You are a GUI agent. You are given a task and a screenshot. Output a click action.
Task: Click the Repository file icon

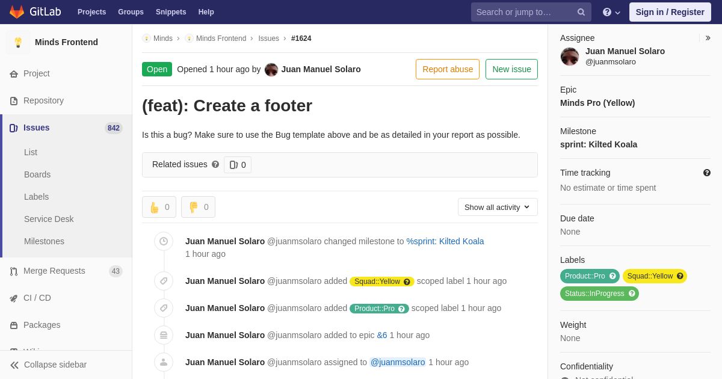(14, 100)
